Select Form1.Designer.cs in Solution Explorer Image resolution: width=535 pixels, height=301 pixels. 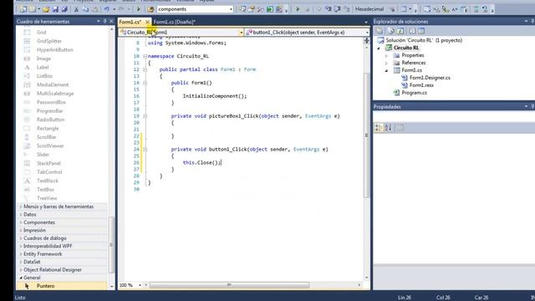click(x=430, y=78)
